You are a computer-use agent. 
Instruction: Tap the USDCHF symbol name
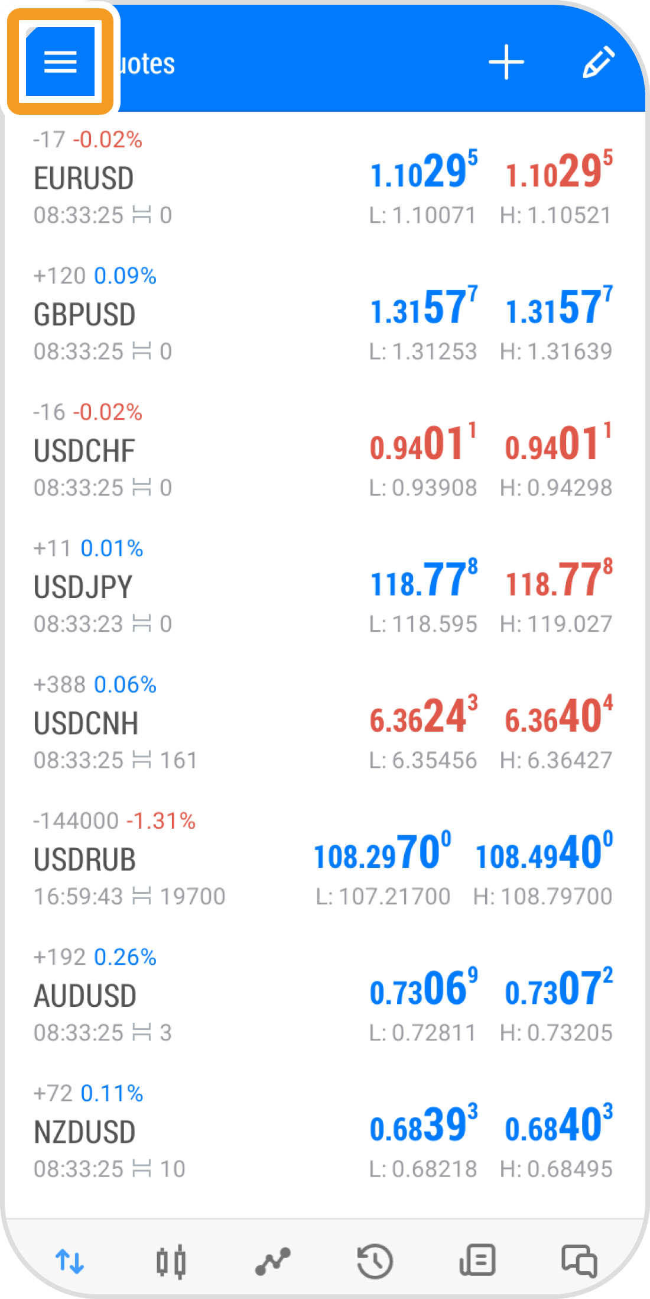pyautogui.click(x=84, y=451)
